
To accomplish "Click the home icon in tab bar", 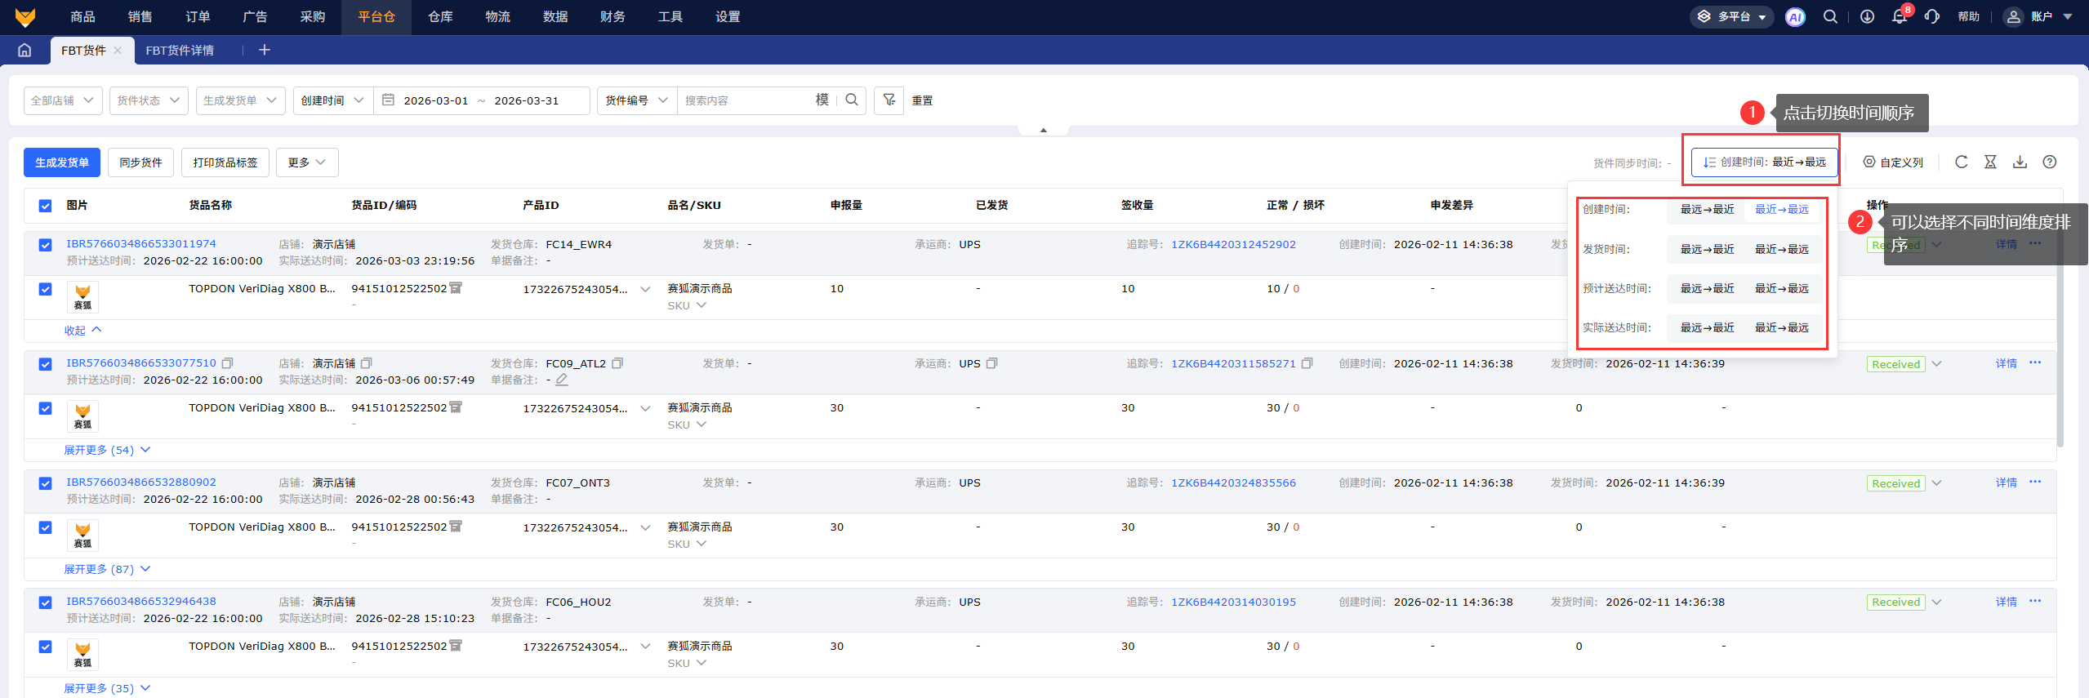I will pyautogui.click(x=24, y=51).
